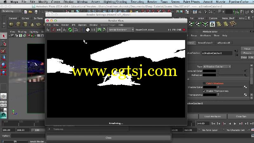
Task: Take snapshot icon in Render View toolbar
Action: (x=59, y=30)
